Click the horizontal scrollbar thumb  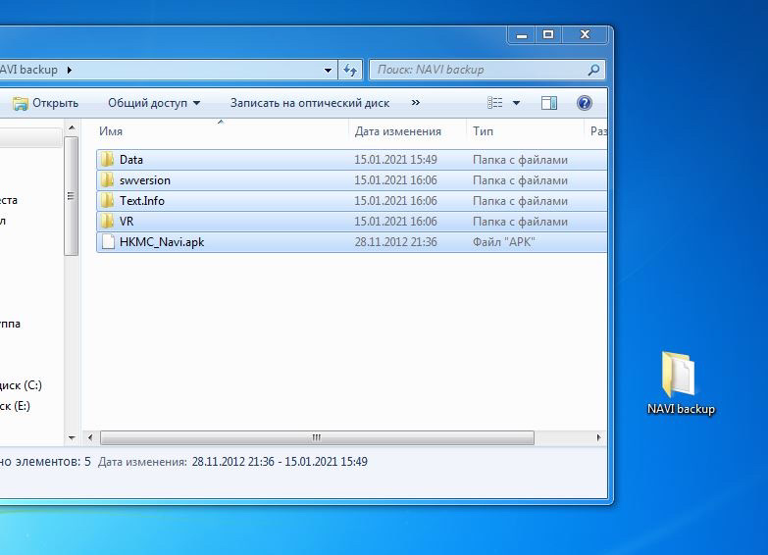317,437
